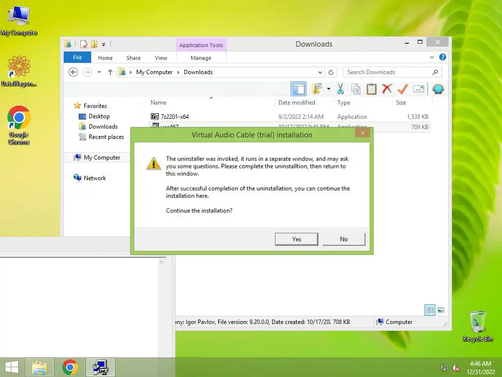Open the View ribbon tab
Viewport: 502px width, 377px height.
[161, 58]
